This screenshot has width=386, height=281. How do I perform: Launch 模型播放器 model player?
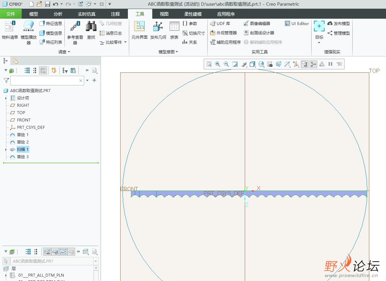click(29, 32)
